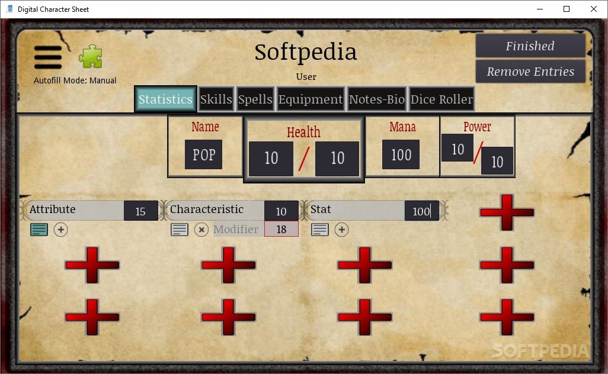Open the Spells tab
608x374 pixels.
[x=255, y=99]
